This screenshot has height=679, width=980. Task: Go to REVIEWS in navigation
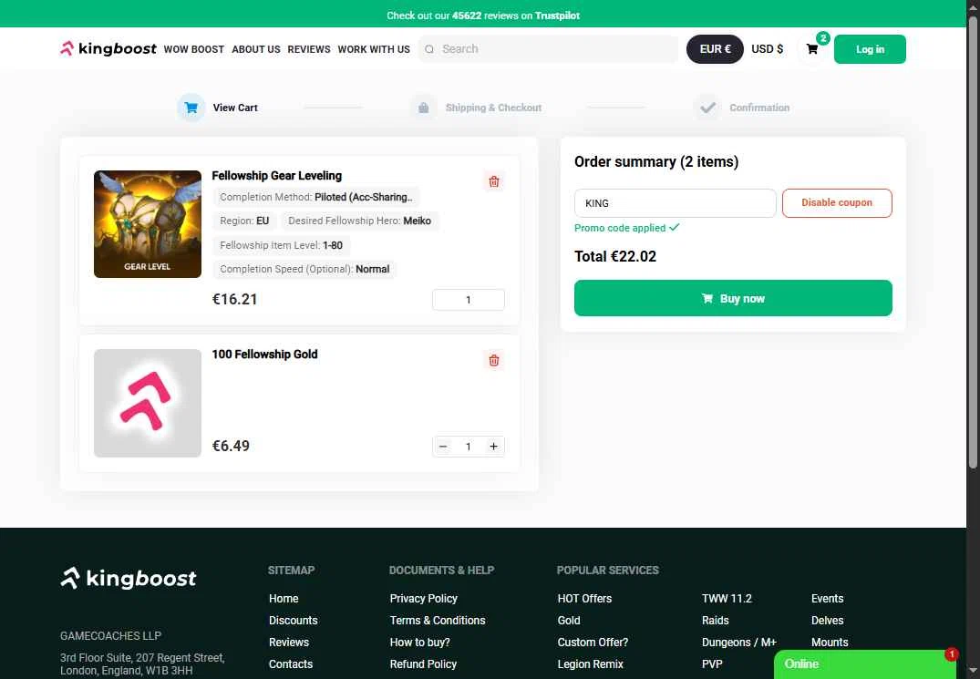309,49
